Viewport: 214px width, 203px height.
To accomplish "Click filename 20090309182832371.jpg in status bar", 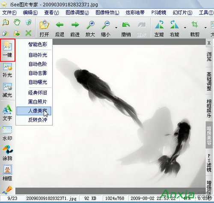I will tap(51, 198).
